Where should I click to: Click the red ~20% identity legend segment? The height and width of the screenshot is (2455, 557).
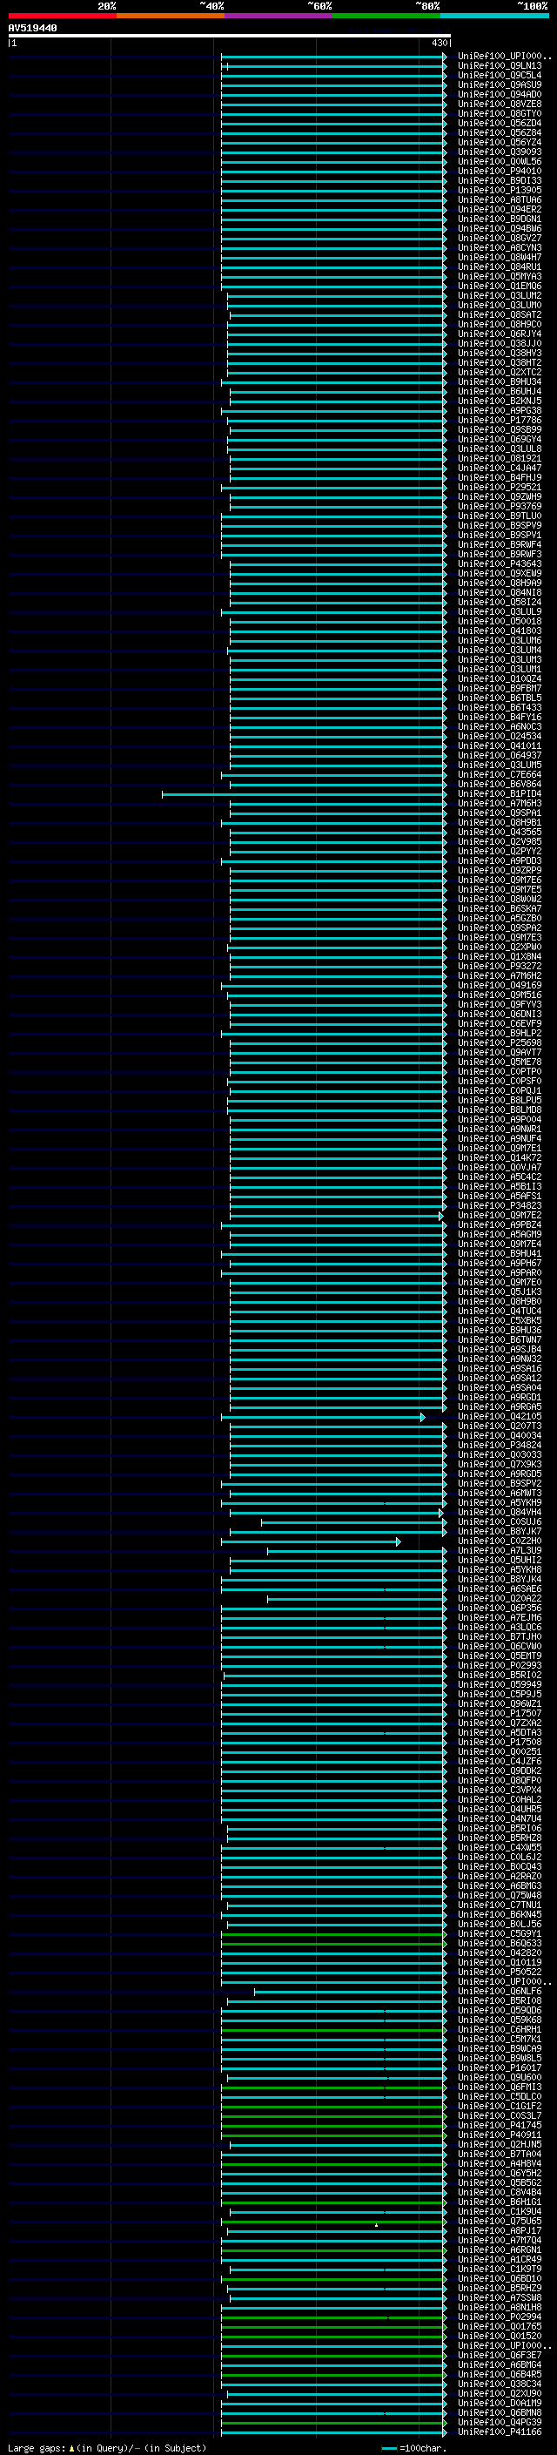62,17
